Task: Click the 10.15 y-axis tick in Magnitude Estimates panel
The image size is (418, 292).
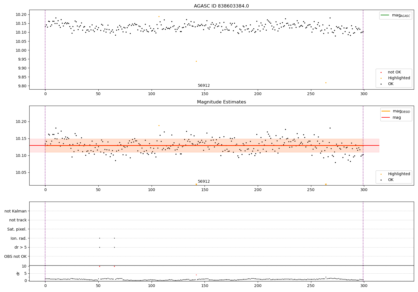Action: click(x=21, y=138)
